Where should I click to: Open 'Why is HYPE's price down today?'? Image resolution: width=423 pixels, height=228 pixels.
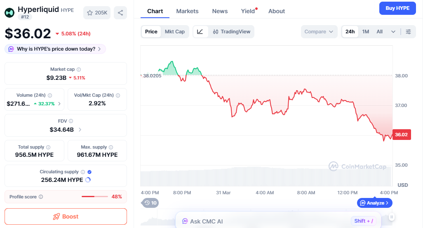[55, 49]
